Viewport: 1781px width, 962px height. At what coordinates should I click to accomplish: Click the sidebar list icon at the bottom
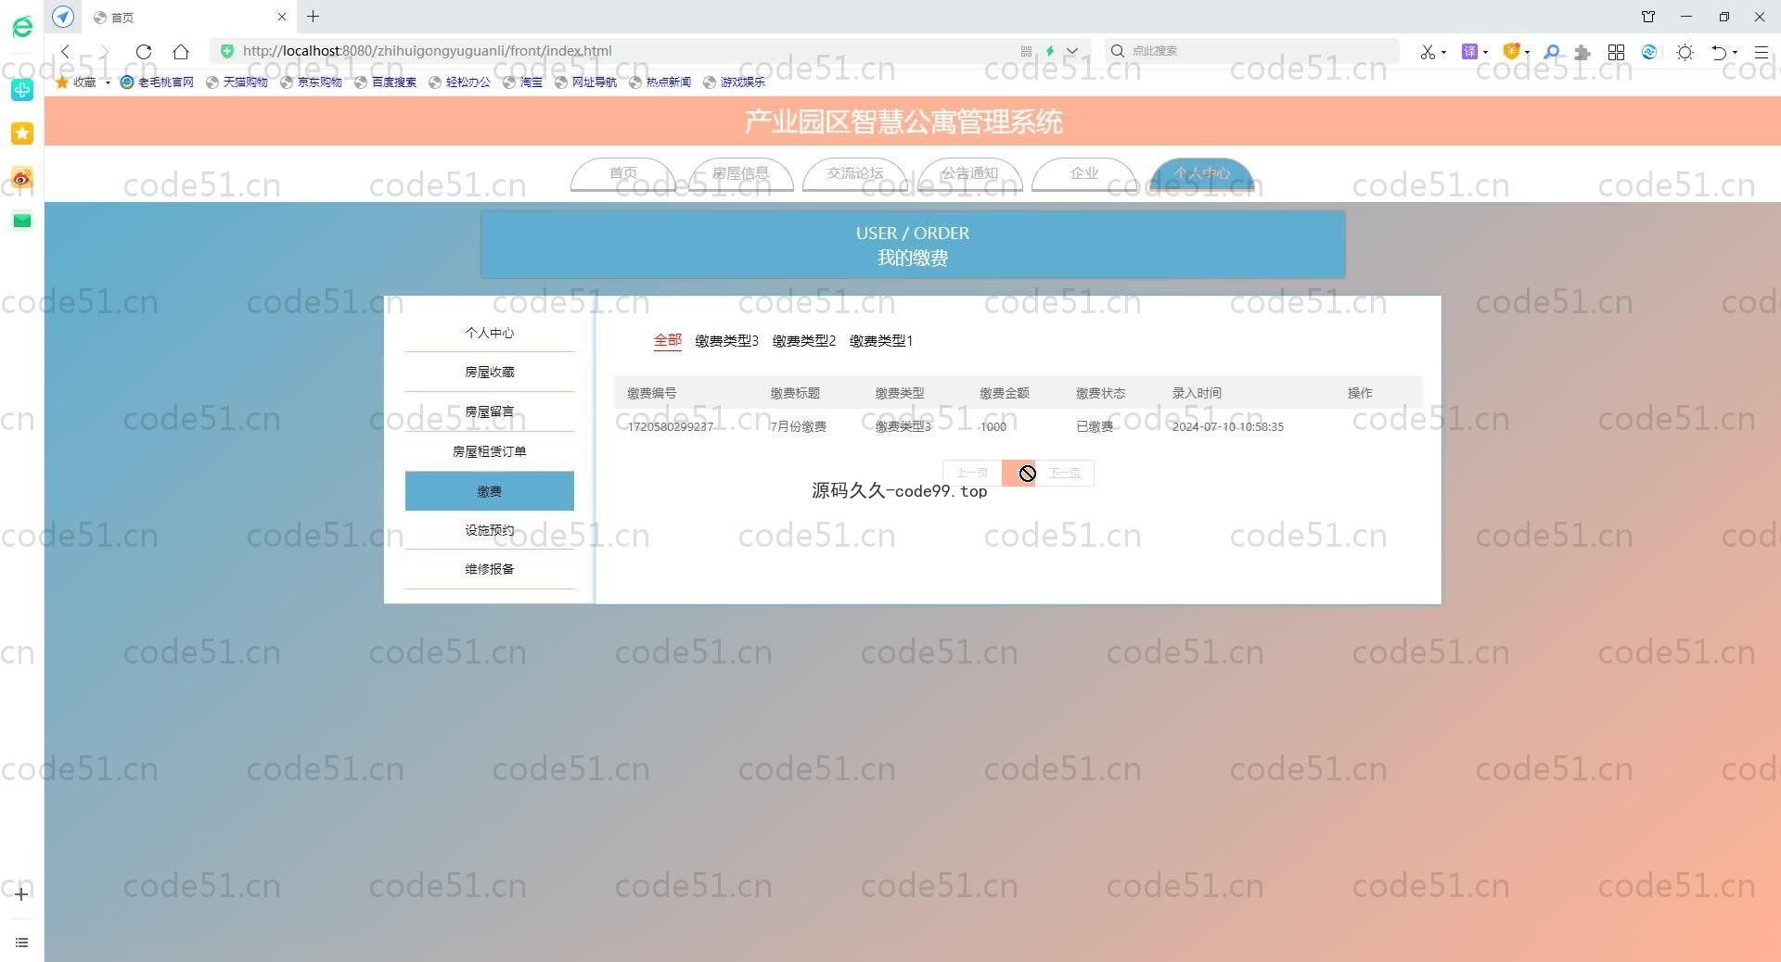(21, 943)
